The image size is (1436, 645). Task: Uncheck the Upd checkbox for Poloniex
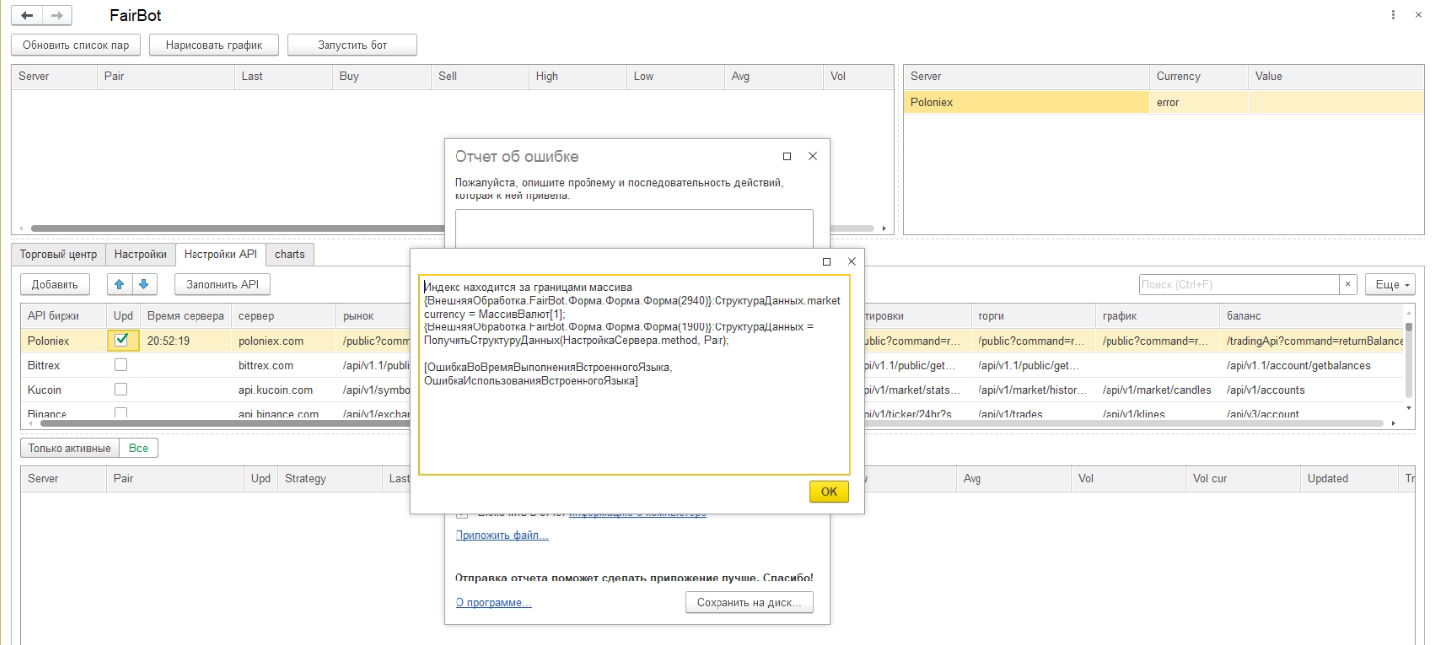123,340
